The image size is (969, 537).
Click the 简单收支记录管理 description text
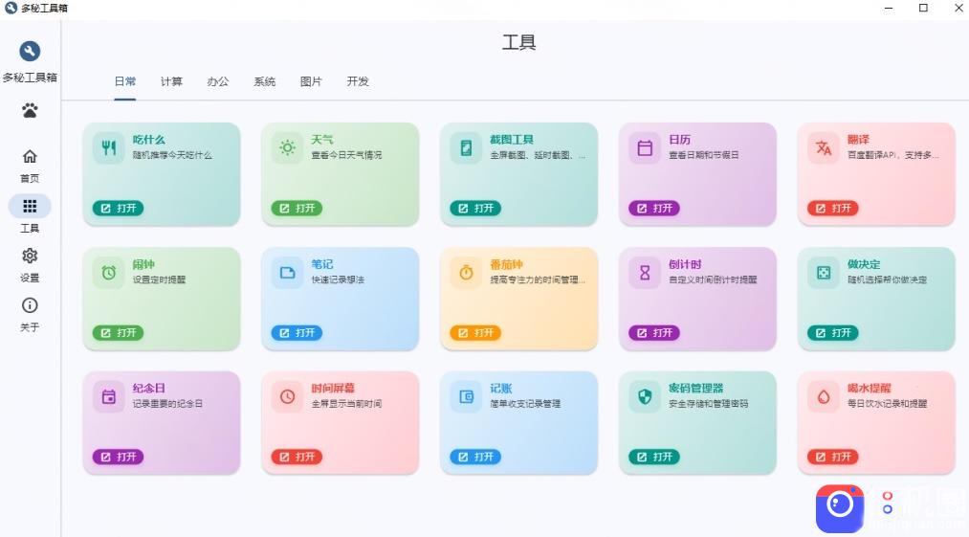525,404
